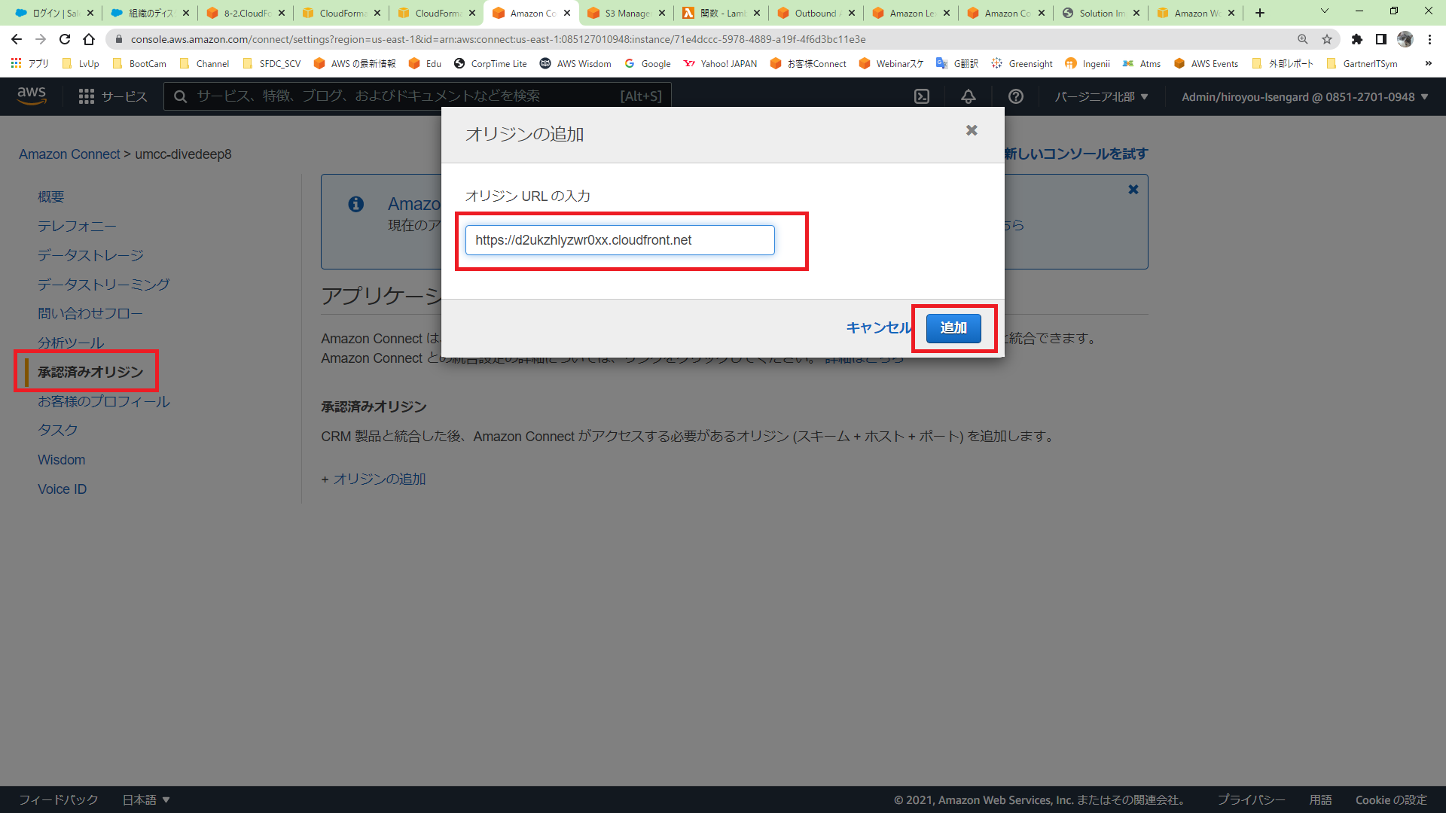This screenshot has height=813, width=1446.
Task: Open the BootCam bookmark folder
Action: [x=139, y=63]
